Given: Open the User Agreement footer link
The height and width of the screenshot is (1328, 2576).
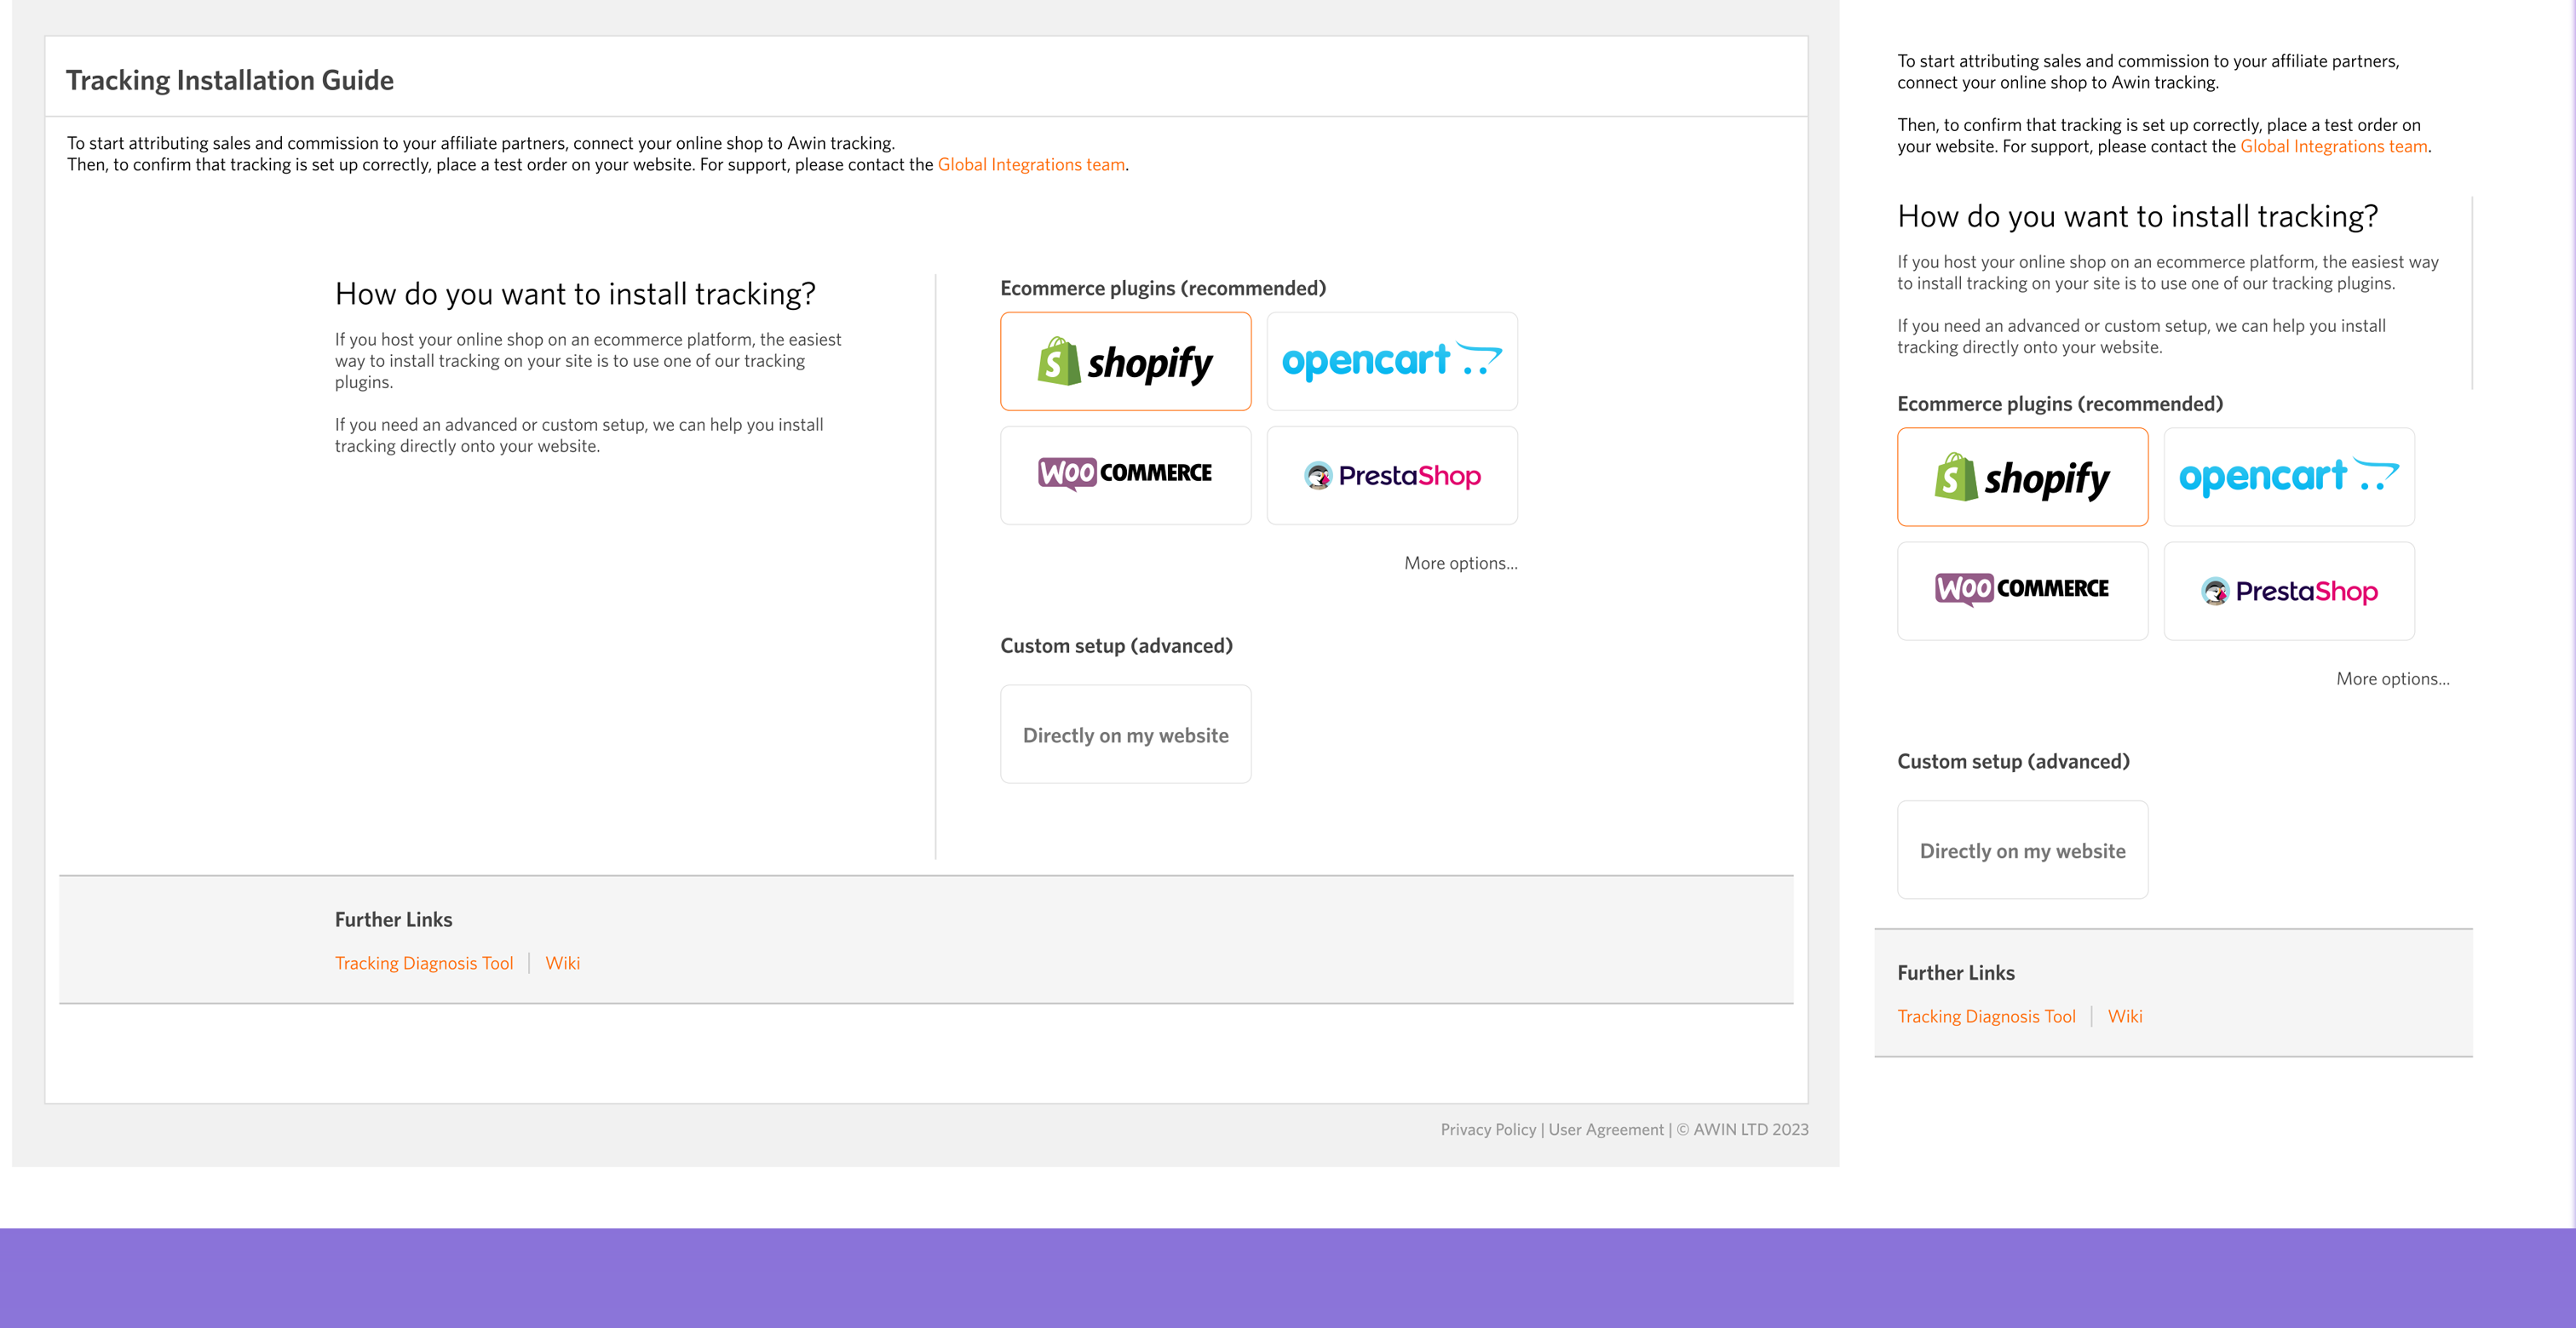Looking at the screenshot, I should 1605,1129.
